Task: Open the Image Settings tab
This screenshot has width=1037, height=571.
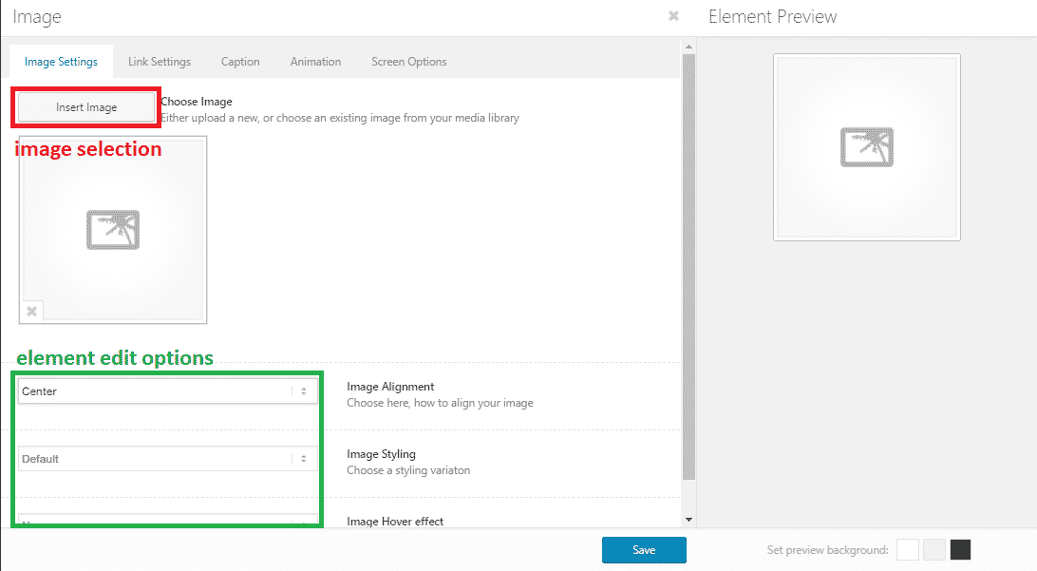Action: (x=61, y=62)
